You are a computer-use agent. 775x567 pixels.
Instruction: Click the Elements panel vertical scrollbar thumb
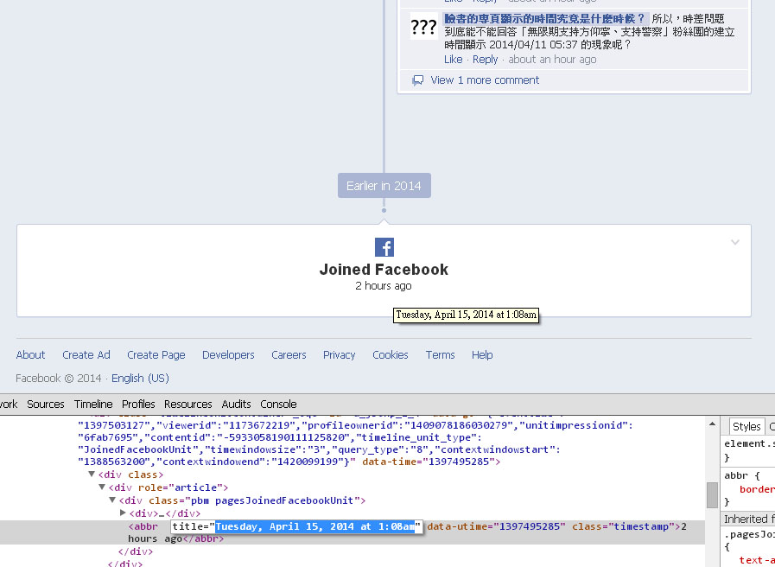click(712, 494)
